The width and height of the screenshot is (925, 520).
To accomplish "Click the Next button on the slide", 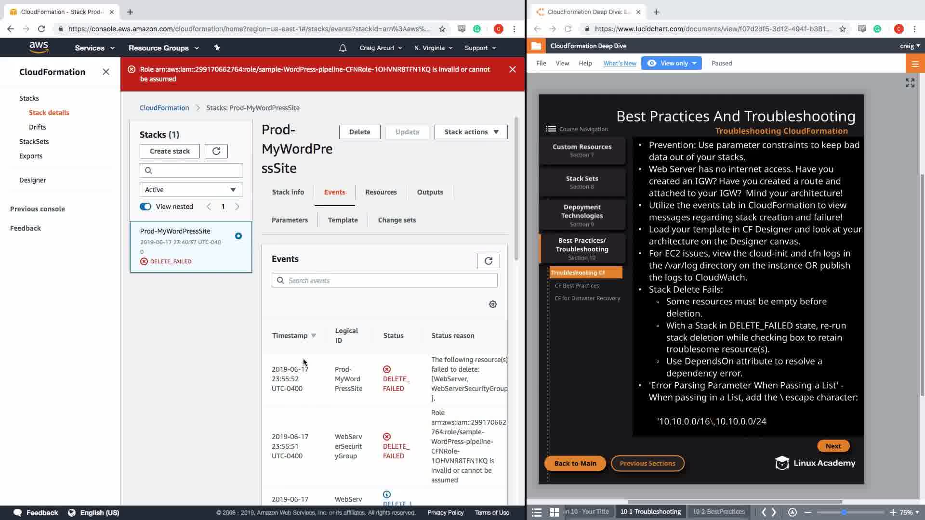I will click(x=833, y=446).
